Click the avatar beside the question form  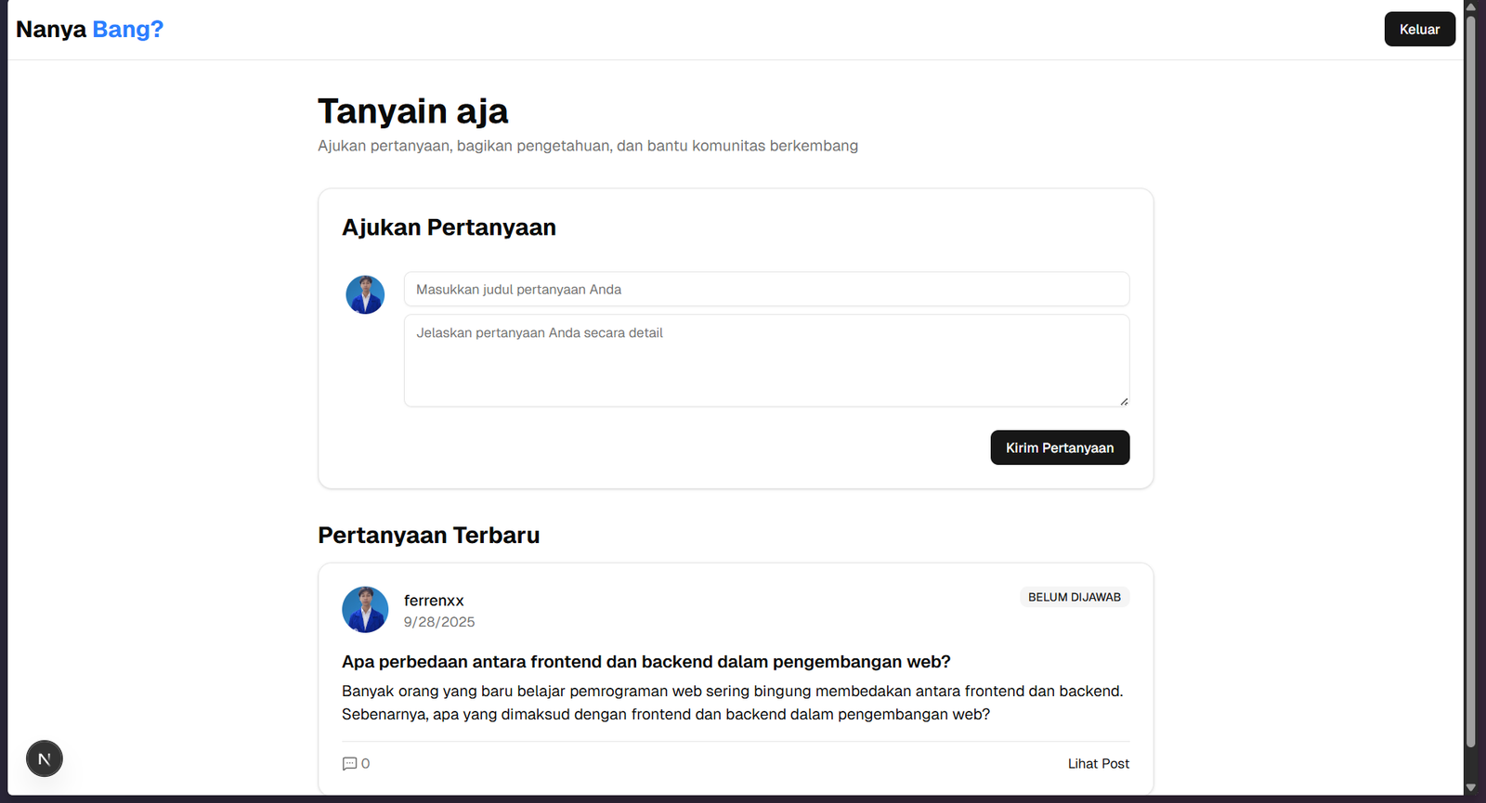coord(365,294)
